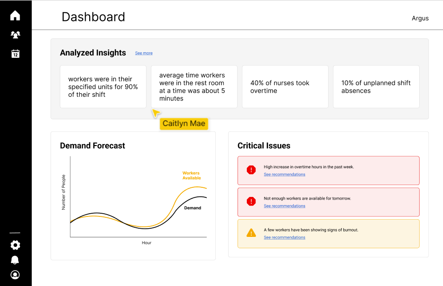See recommendations for overtime hours increase
Viewport: 443px width, 286px height.
click(284, 175)
